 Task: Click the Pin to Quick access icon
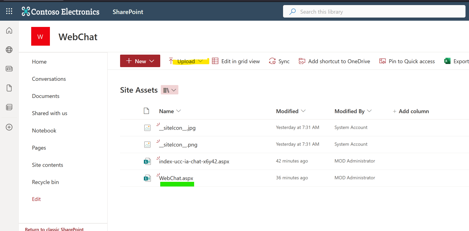click(x=382, y=61)
